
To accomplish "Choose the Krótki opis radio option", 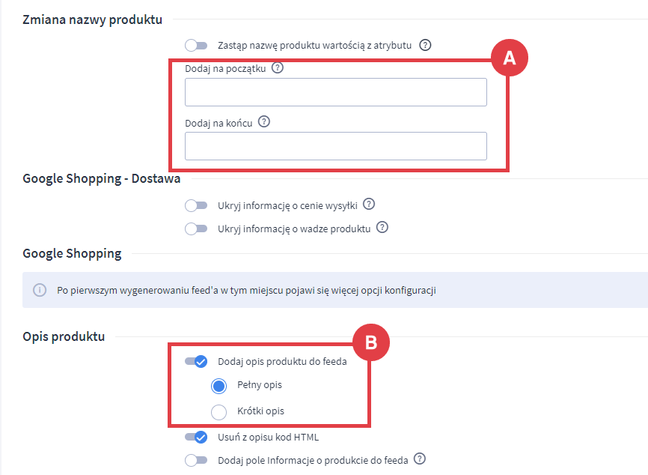I will coord(219,411).
